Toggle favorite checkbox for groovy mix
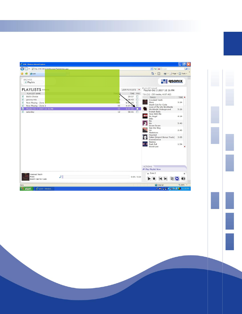 click(x=137, y=100)
